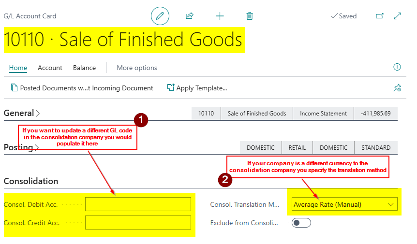Click the pencil edit icon

tap(160, 16)
